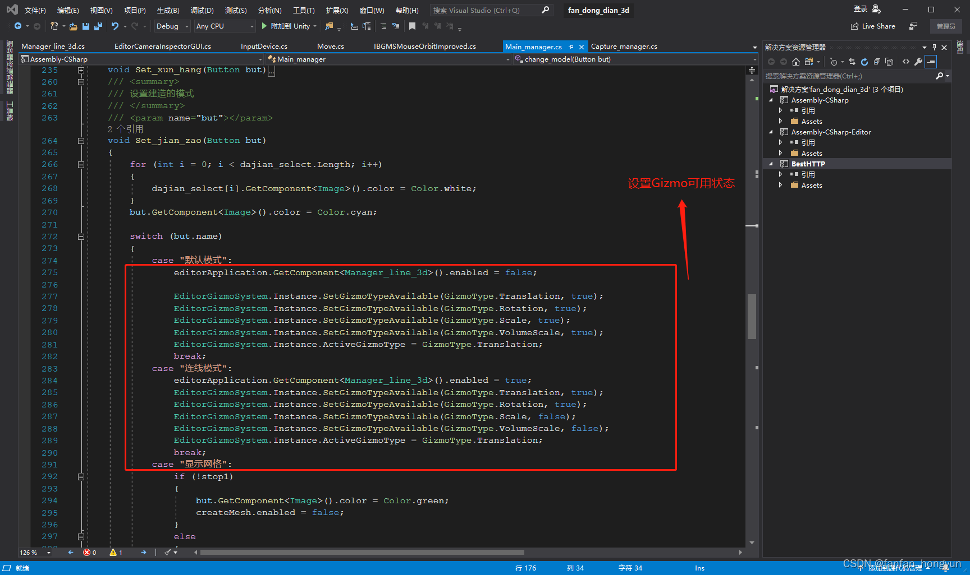
Task: Click the New Project icon on the toolbar
Action: coord(55,26)
